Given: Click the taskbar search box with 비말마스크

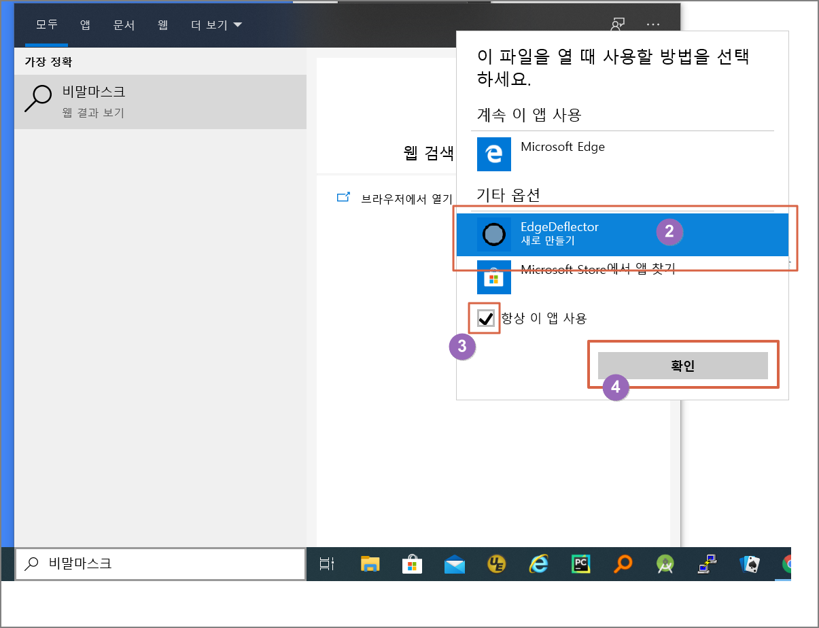Looking at the screenshot, I should coord(160,564).
